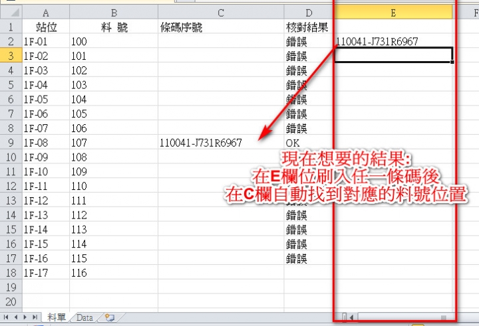Select cell 1F-04
The image size is (479, 326).
pos(46,84)
